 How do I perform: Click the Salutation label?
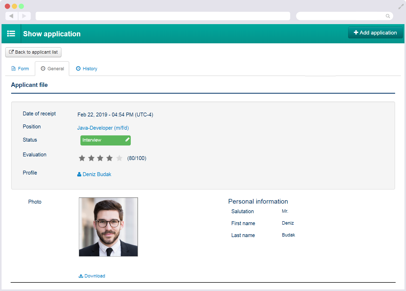pos(243,211)
